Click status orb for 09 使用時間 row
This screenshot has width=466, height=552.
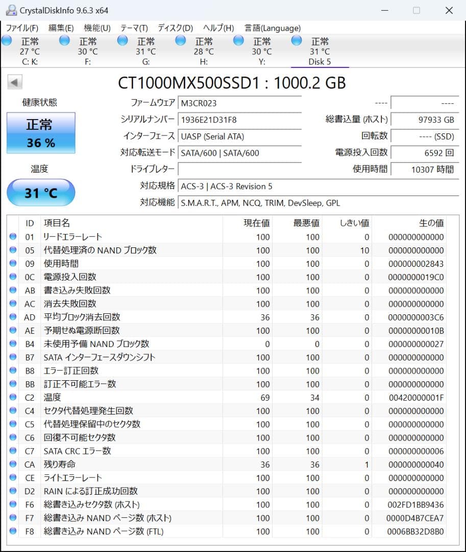point(13,263)
